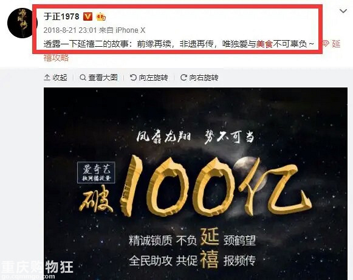Click the crown membership badge icon
The height and width of the screenshot is (280, 353).
[x=101, y=16]
